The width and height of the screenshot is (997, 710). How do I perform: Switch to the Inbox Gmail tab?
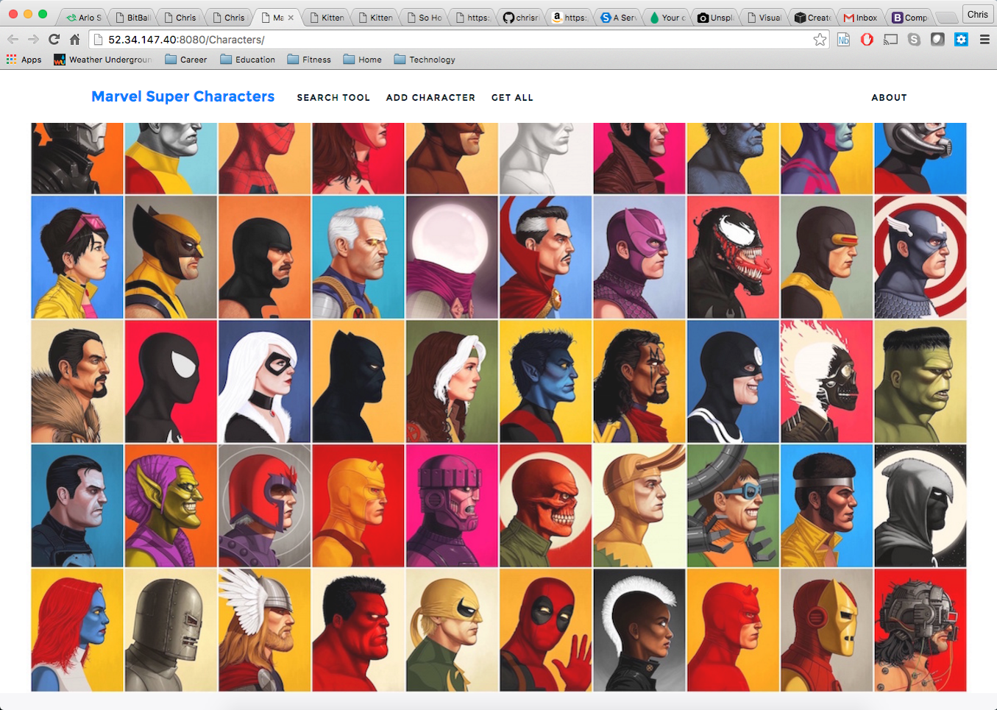click(x=861, y=17)
